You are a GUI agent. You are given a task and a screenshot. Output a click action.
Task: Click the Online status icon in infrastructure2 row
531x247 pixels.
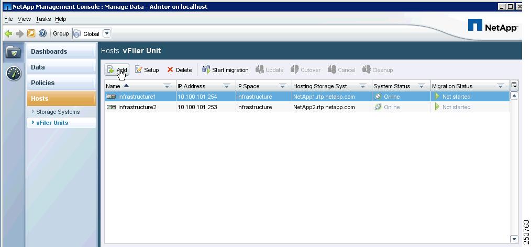pos(378,107)
